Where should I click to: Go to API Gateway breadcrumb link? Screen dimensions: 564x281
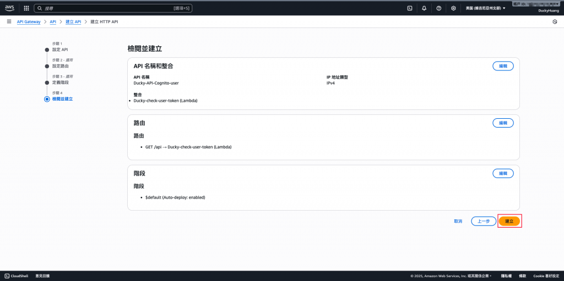pyautogui.click(x=29, y=22)
